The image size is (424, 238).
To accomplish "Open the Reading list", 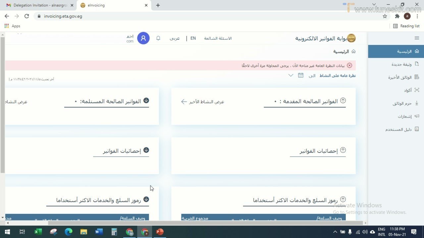I will 406,26.
